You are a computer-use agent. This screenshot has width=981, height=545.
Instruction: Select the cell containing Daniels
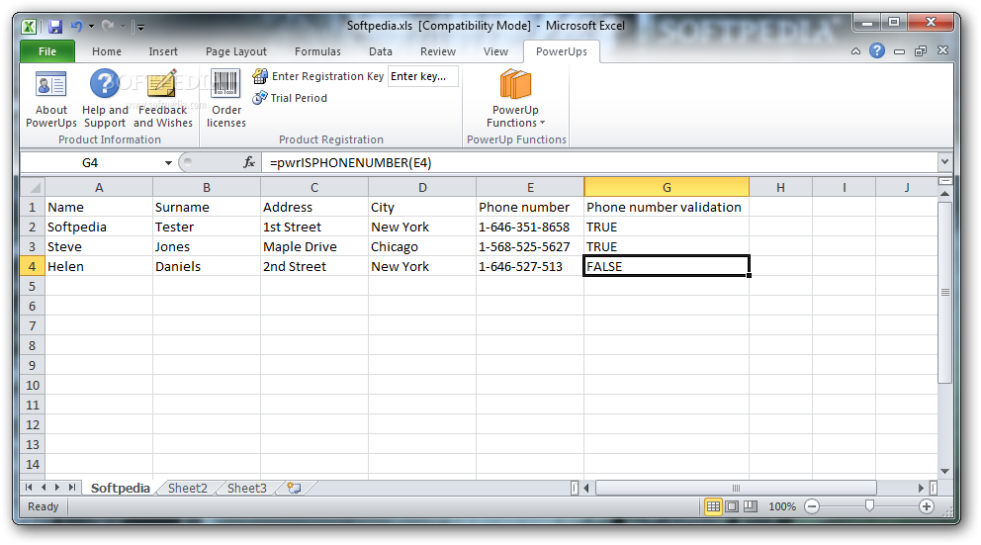point(207,266)
